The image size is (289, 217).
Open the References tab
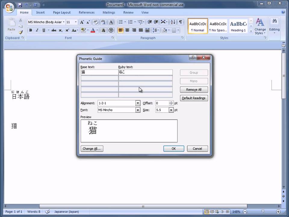point(87,12)
